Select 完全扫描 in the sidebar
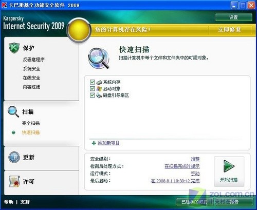The image size is (257, 210). 31,123
